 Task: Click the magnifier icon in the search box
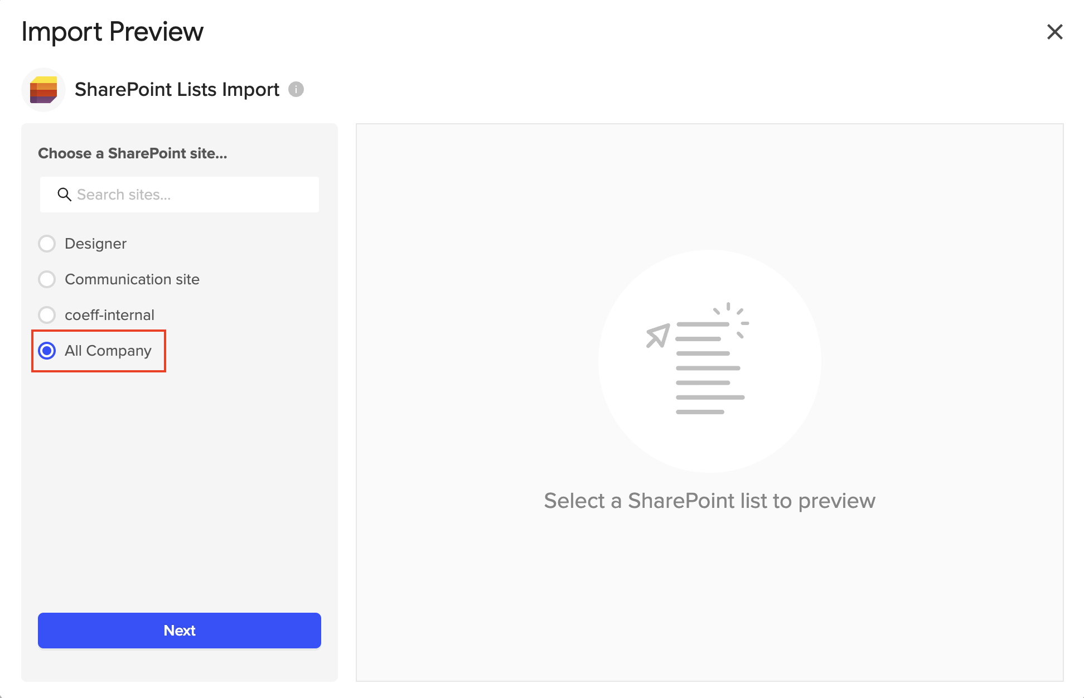click(x=65, y=195)
